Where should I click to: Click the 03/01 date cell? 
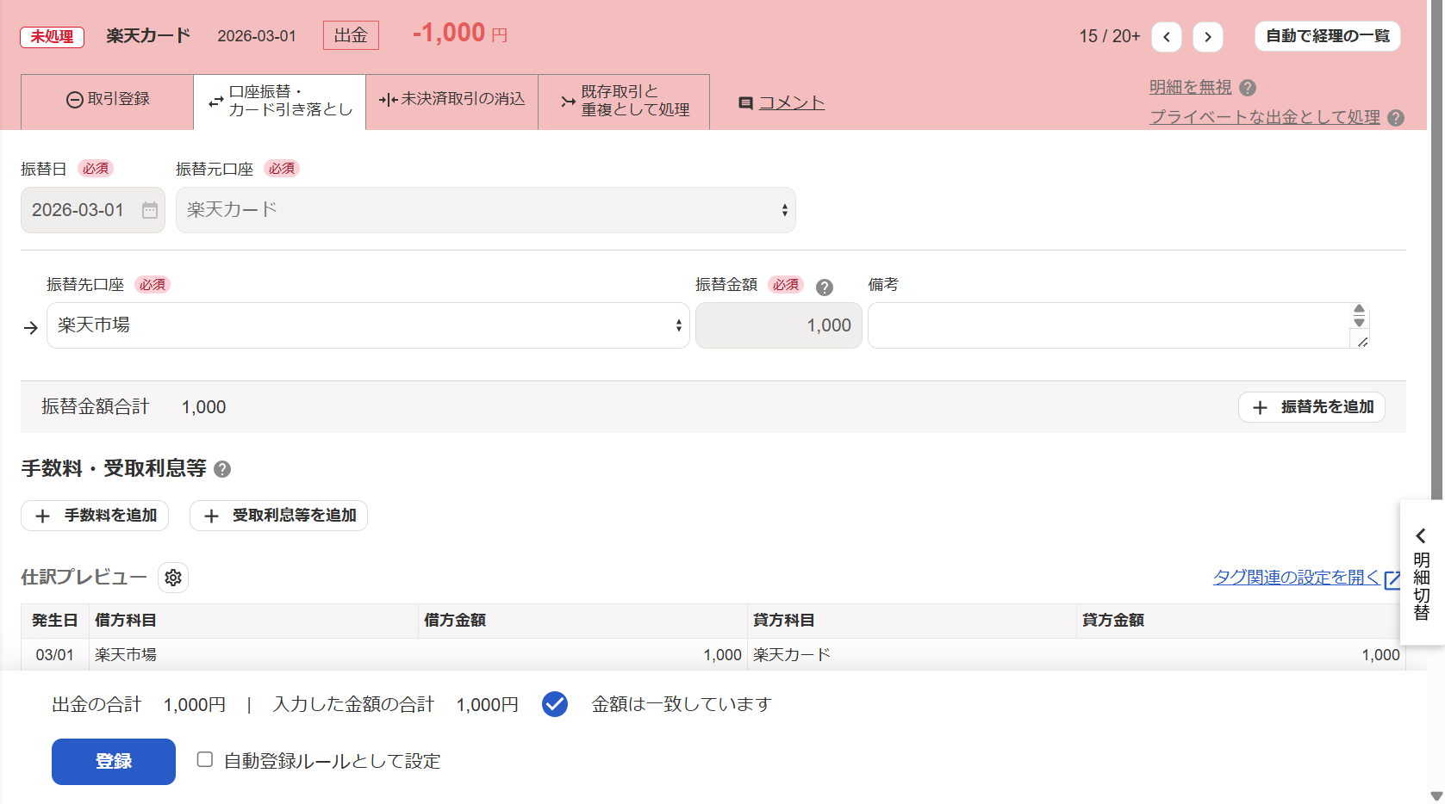pyautogui.click(x=55, y=655)
